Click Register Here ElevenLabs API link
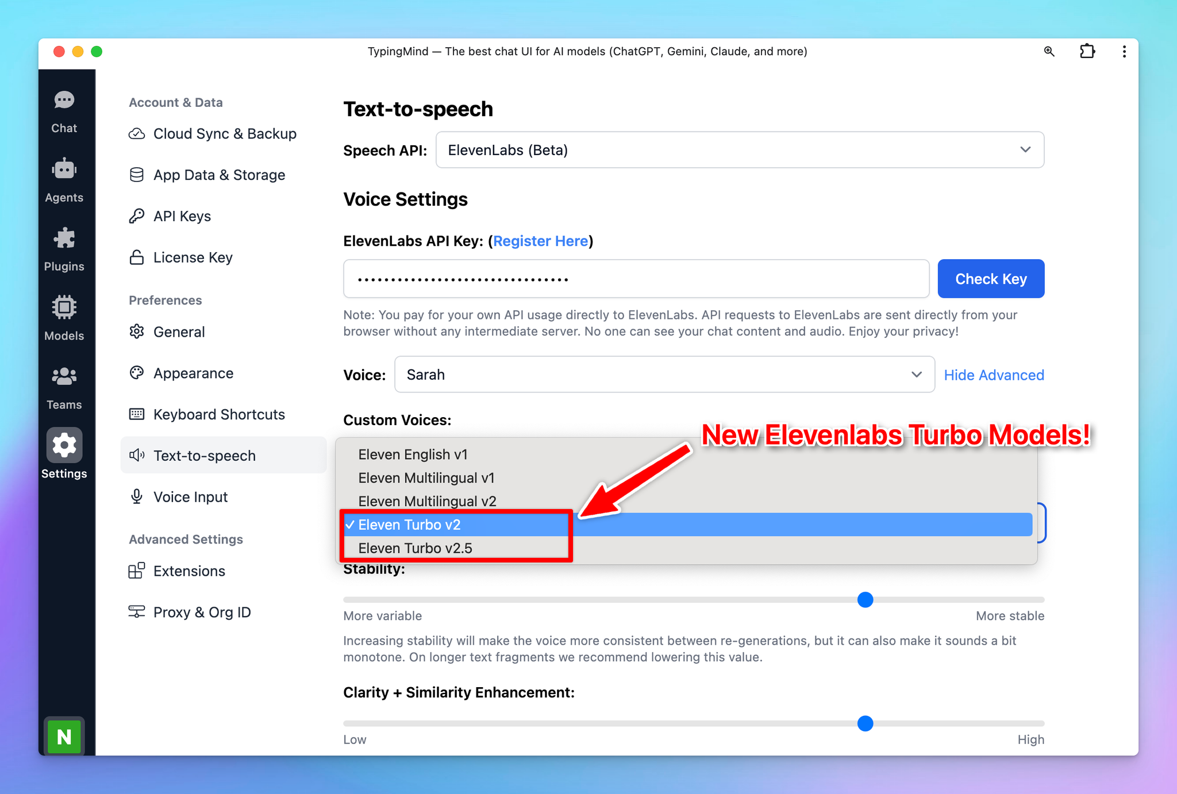Viewport: 1177px width, 794px height. coord(540,240)
